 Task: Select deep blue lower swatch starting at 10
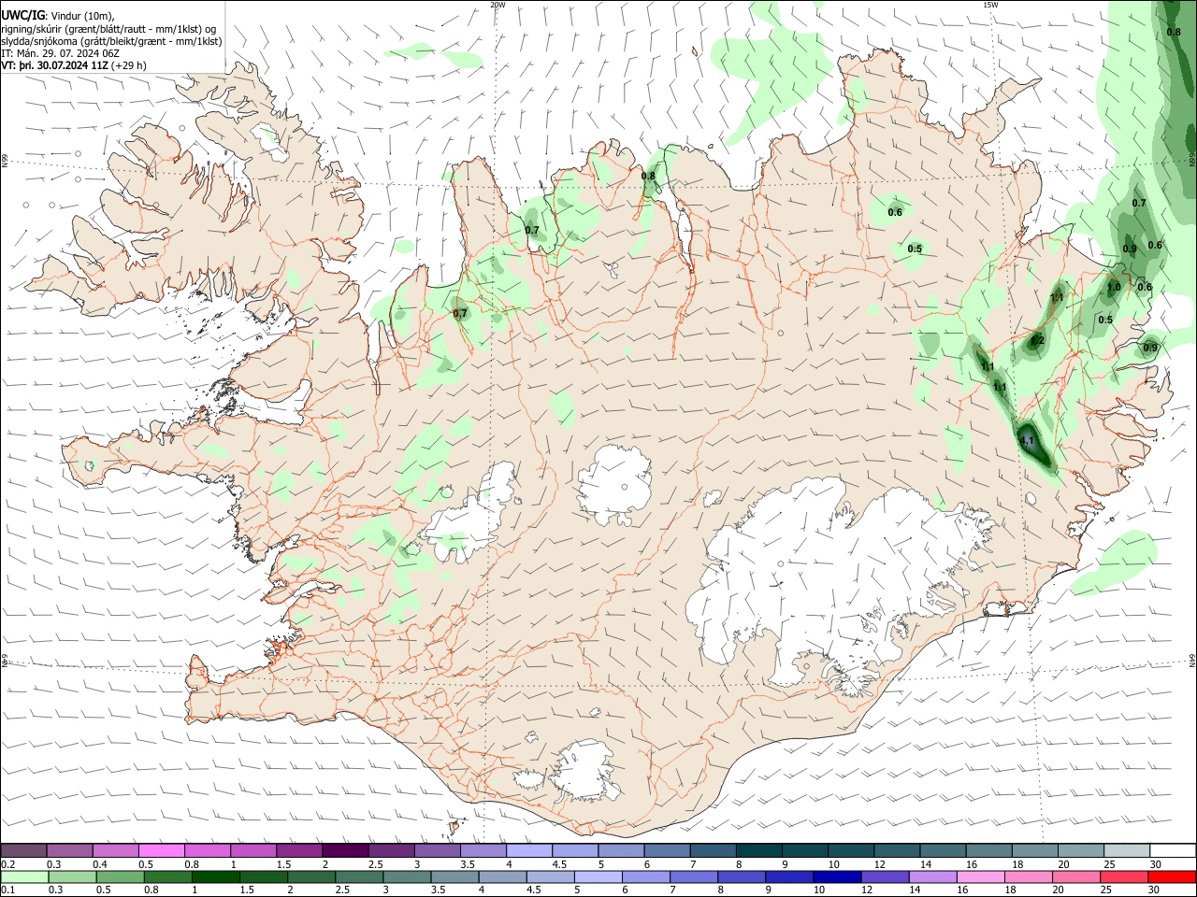coord(836,876)
